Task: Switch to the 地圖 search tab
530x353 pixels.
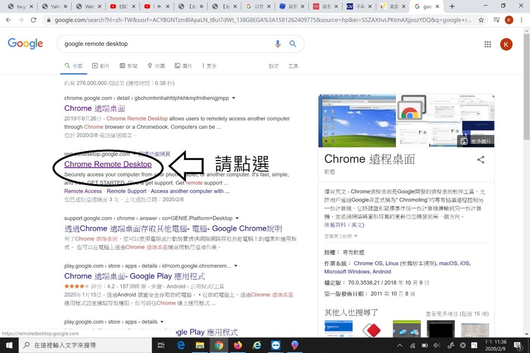Action: tap(156, 66)
